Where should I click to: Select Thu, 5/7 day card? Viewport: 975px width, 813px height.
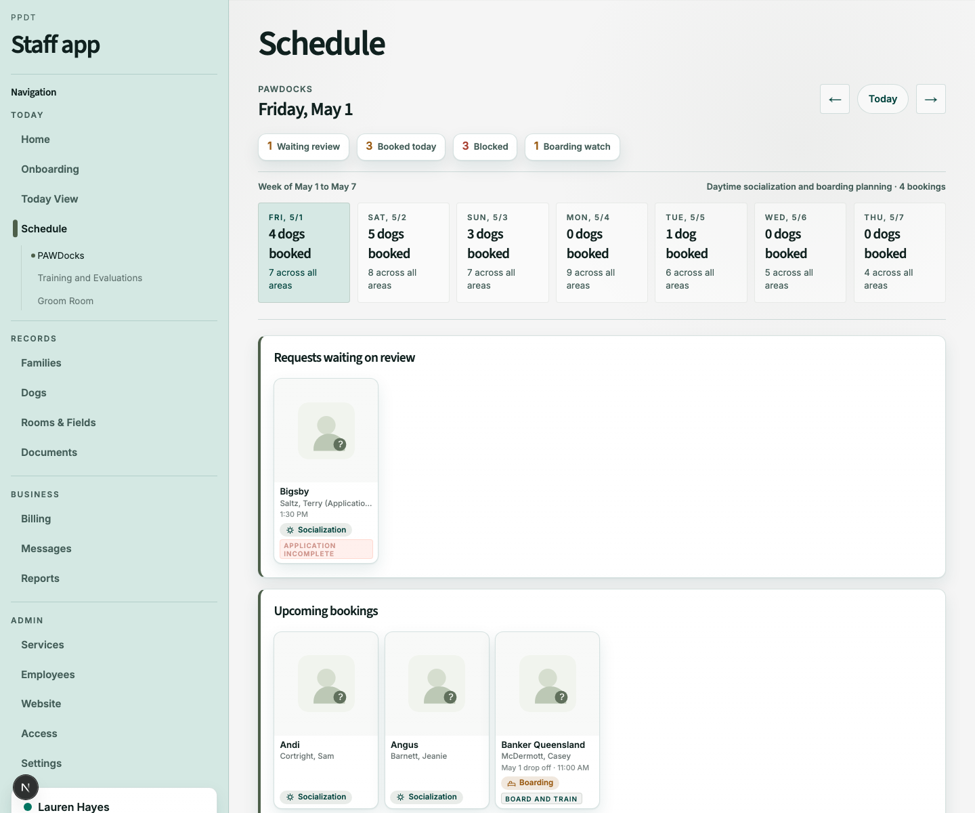pos(900,253)
